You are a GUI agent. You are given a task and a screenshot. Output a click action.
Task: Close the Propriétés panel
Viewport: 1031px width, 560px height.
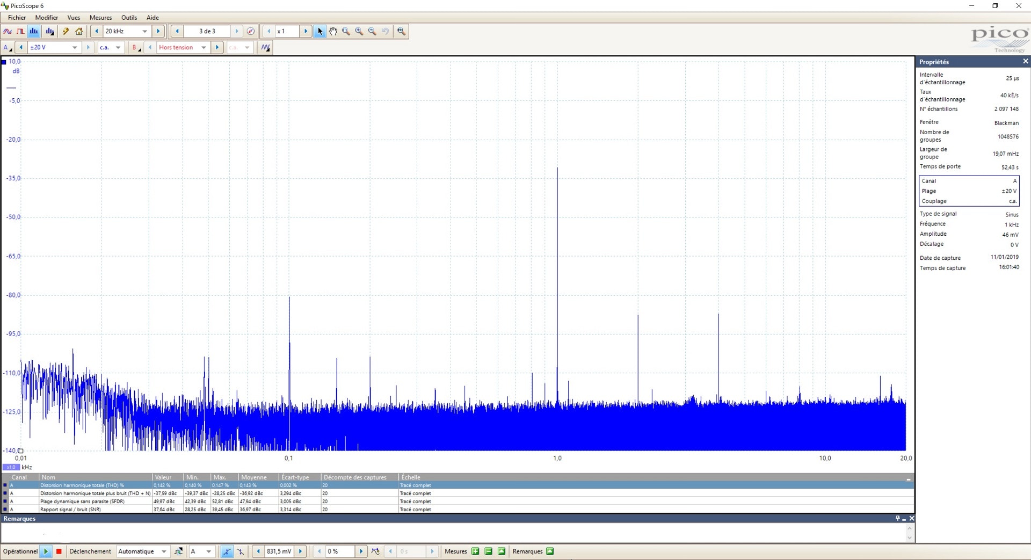point(1025,61)
